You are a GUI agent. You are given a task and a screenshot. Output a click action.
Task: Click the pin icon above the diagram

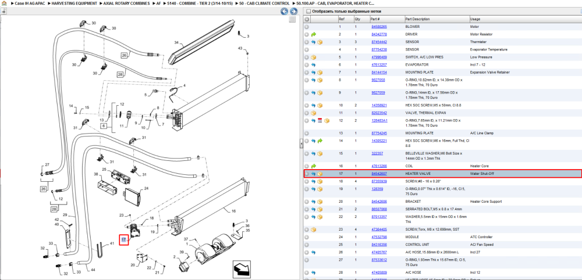[3, 11]
